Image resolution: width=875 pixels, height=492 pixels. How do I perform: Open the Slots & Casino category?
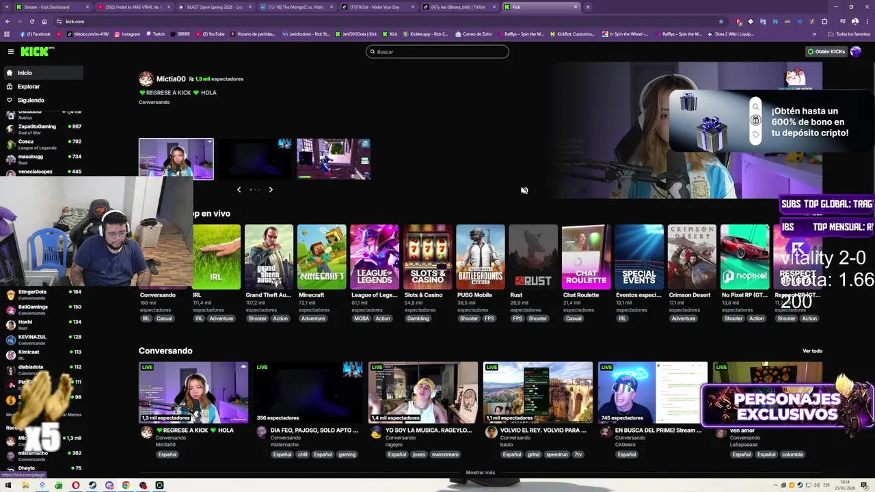[427, 257]
